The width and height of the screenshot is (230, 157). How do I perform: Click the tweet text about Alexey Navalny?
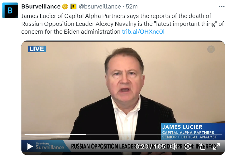point(117,24)
